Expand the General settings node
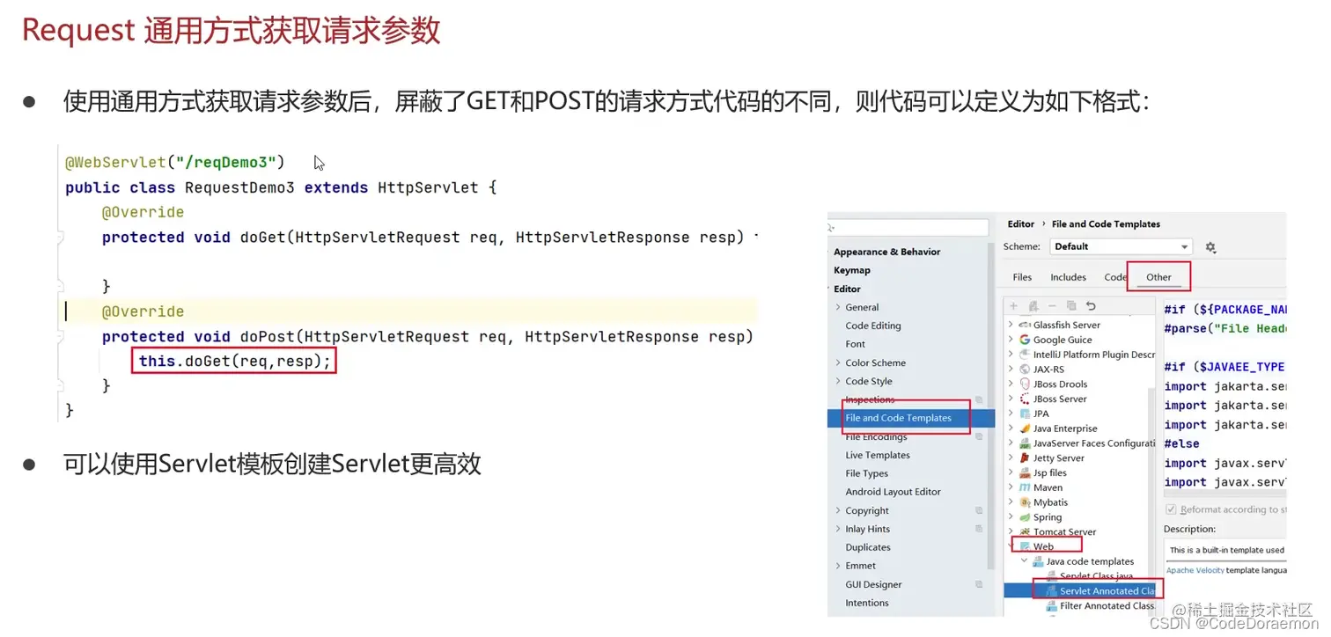1331x637 pixels. 838,307
